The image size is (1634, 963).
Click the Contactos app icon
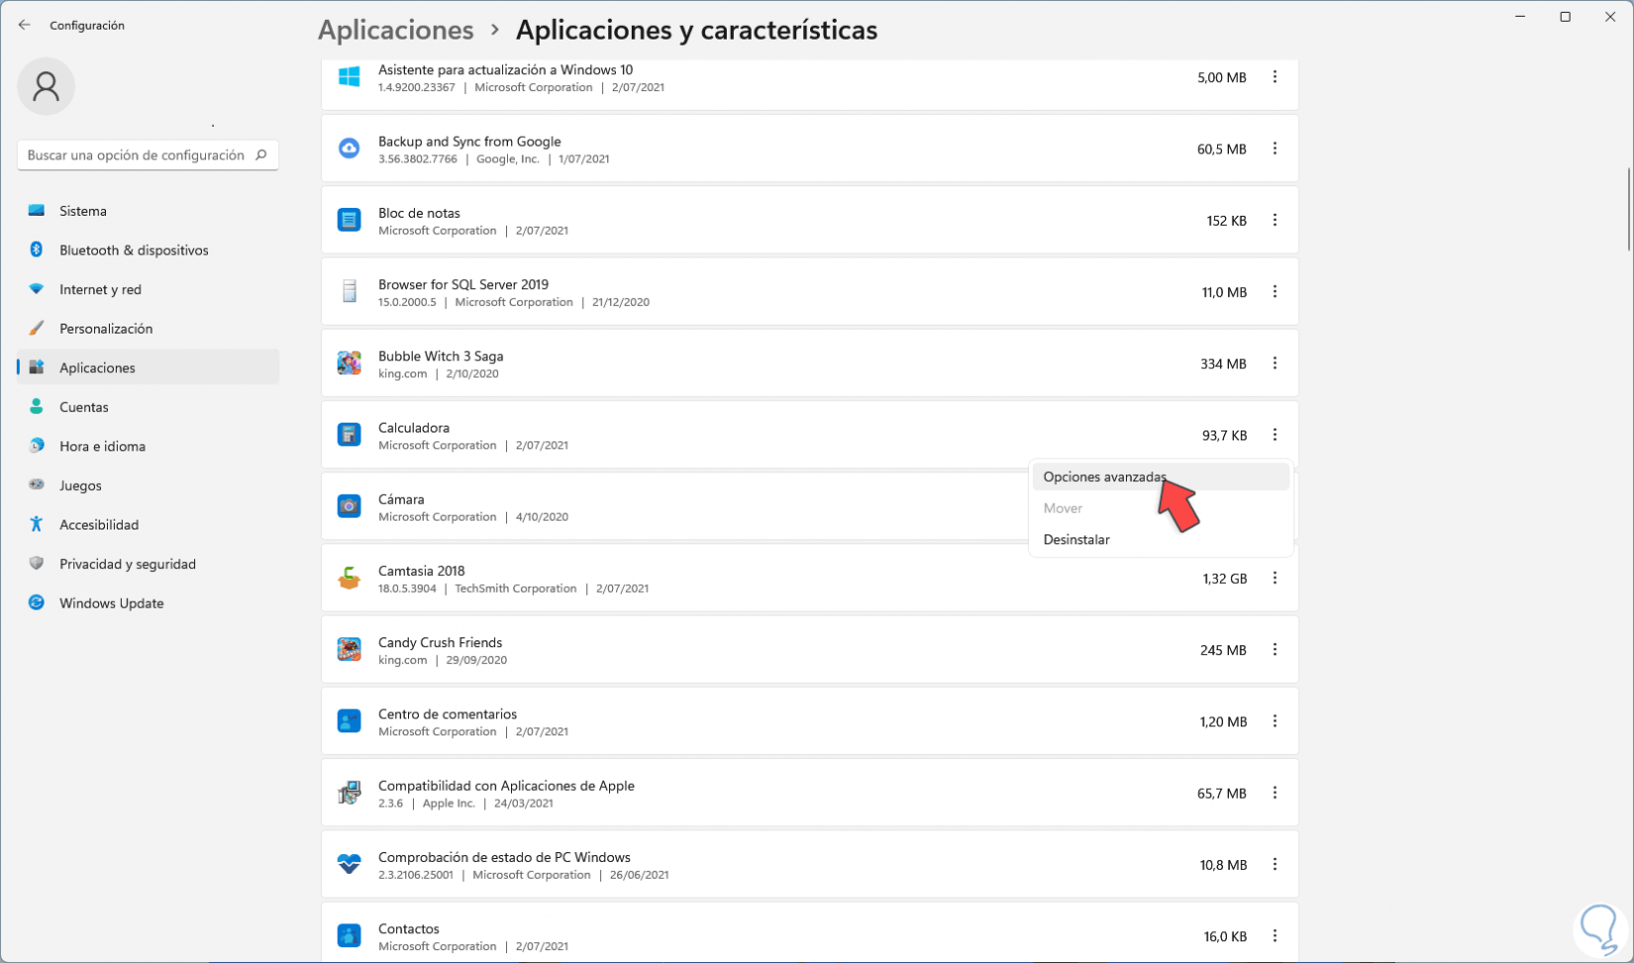coord(349,936)
